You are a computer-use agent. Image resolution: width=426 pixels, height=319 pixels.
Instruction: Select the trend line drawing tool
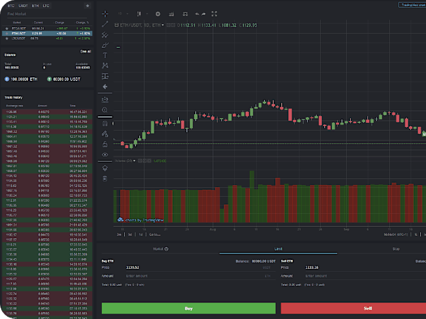point(105,24)
